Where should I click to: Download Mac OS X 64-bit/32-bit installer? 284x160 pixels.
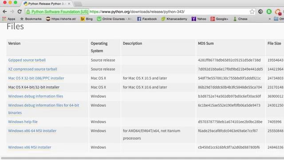point(34,87)
